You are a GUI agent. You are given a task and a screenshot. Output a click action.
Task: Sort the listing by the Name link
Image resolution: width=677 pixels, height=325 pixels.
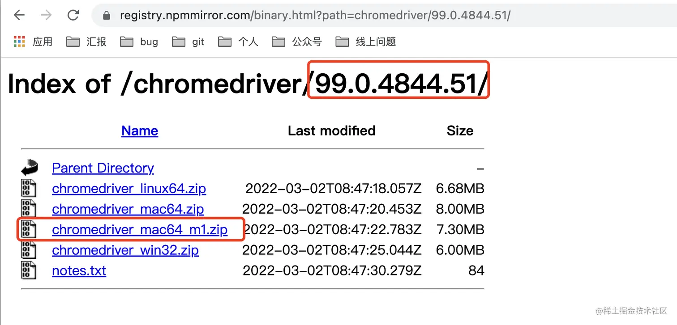[x=140, y=131]
